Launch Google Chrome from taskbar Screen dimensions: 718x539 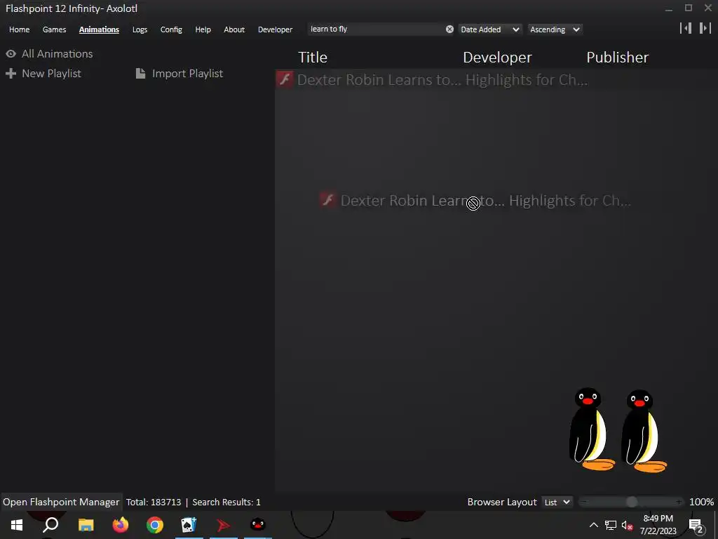point(155,525)
